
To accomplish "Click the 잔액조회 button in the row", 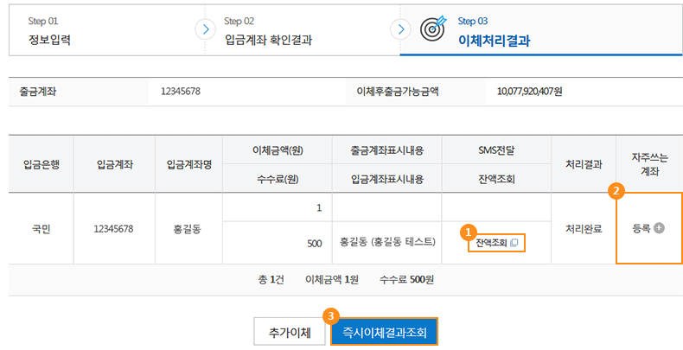I will (496, 243).
